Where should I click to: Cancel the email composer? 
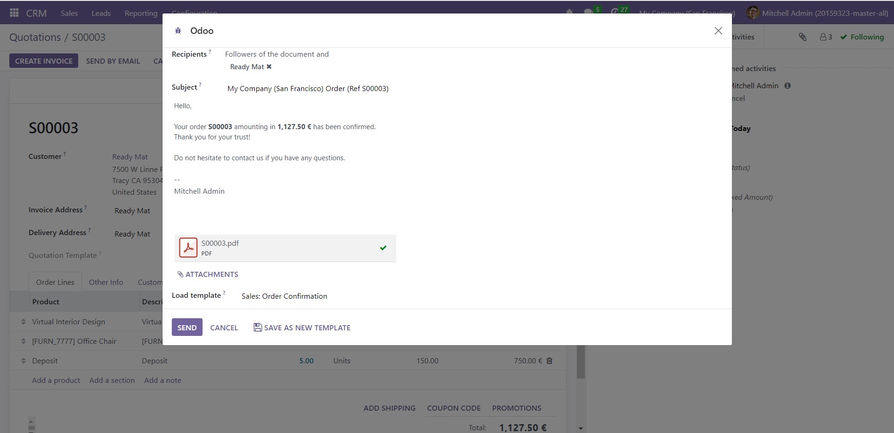(x=224, y=328)
